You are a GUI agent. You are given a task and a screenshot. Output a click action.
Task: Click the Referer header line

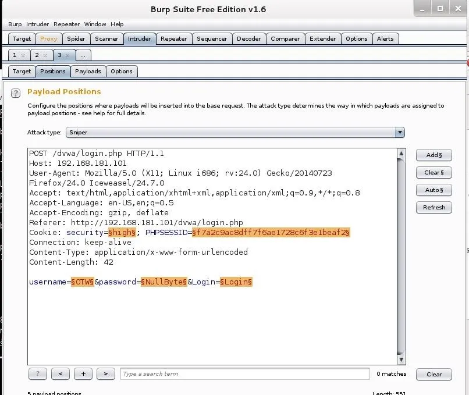[136, 222]
